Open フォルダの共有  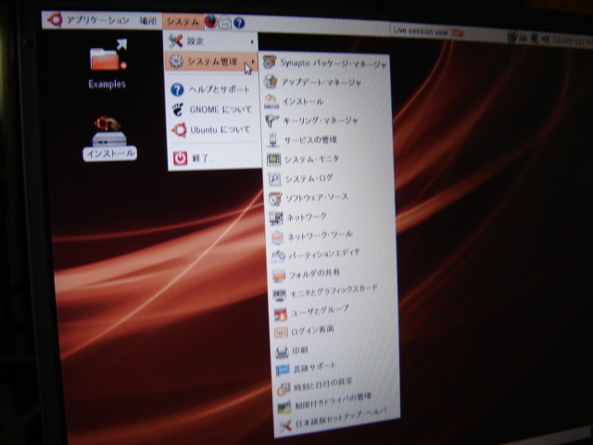334,273
